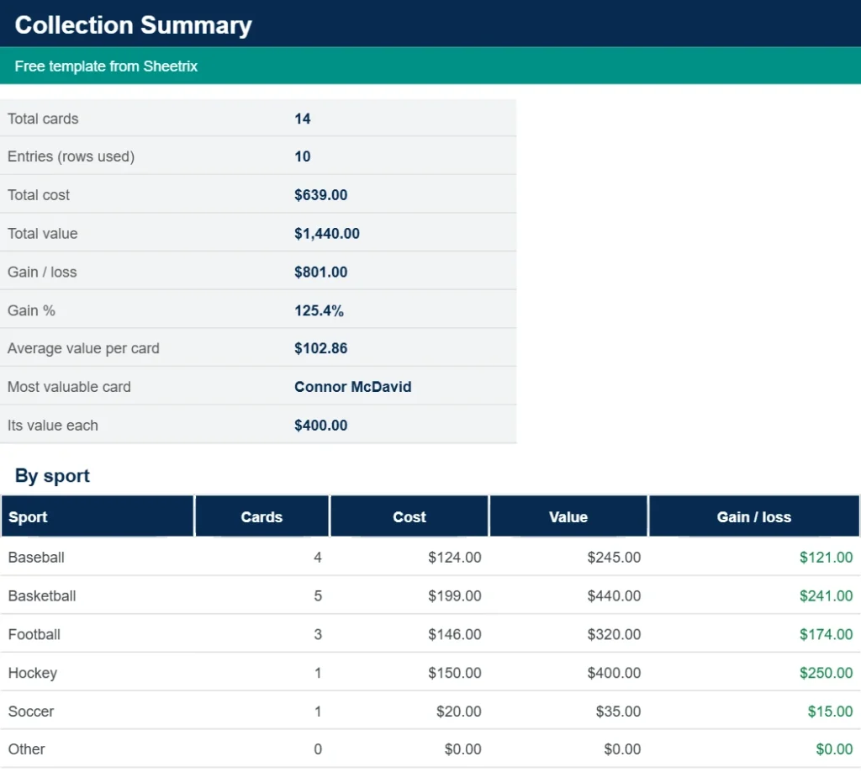Click Football gain $174.00
Image resolution: width=861 pixels, height=783 pixels.
click(x=826, y=634)
